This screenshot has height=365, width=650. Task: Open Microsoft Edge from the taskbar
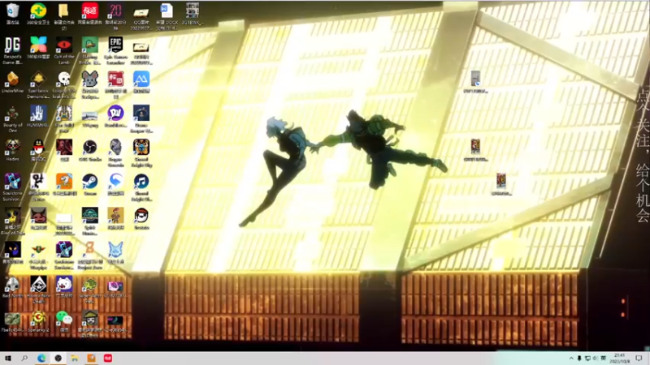click(x=41, y=359)
